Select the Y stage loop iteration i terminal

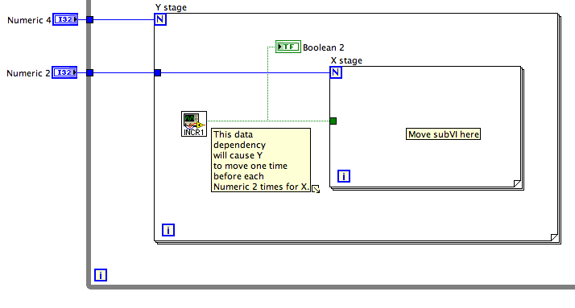tap(168, 230)
